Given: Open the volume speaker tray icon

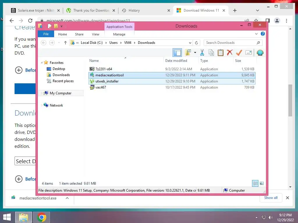Looking at the screenshot, I should click(270, 217).
